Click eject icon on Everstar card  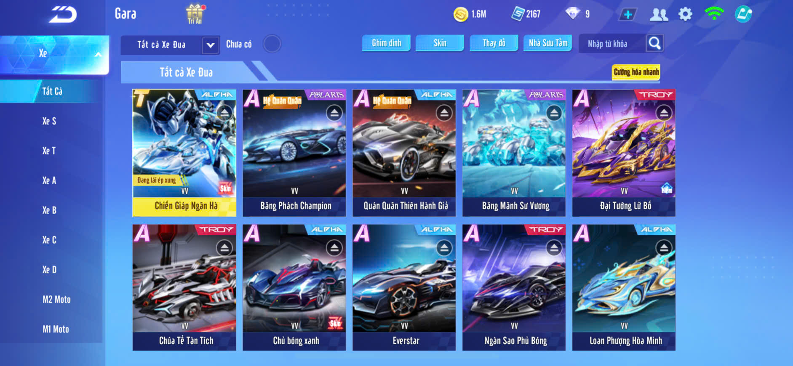[444, 248]
